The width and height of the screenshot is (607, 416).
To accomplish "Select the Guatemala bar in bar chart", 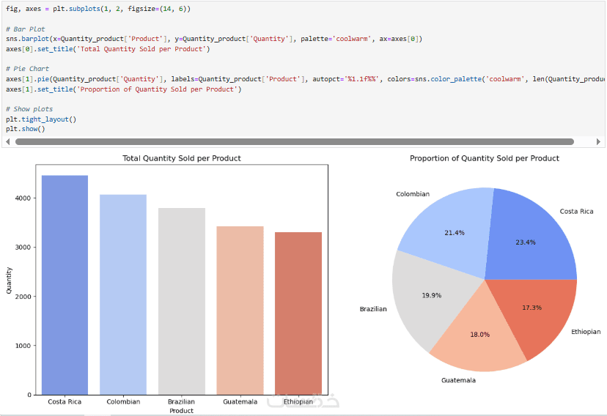I will [x=240, y=310].
